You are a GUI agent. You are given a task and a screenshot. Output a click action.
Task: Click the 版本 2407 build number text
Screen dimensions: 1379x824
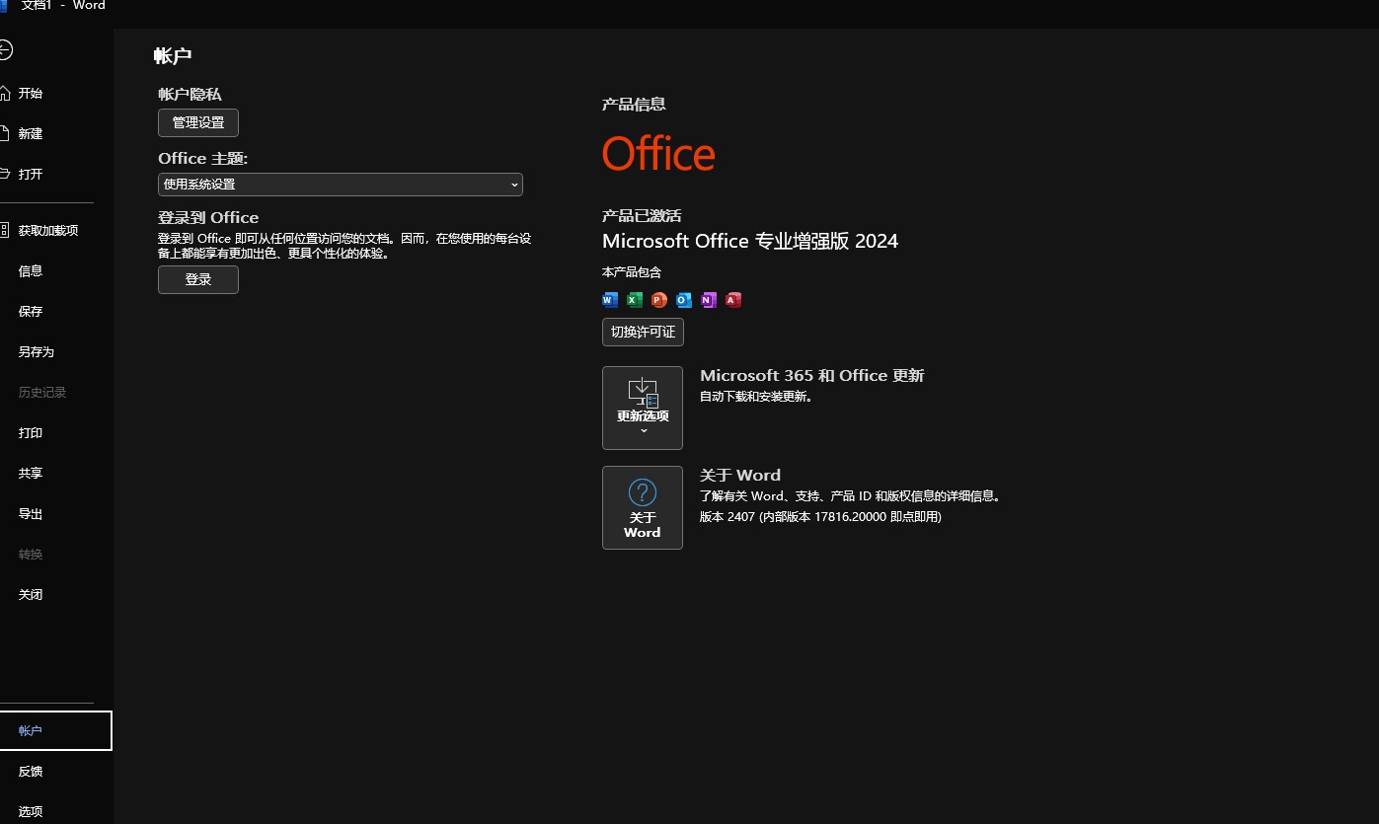(820, 516)
